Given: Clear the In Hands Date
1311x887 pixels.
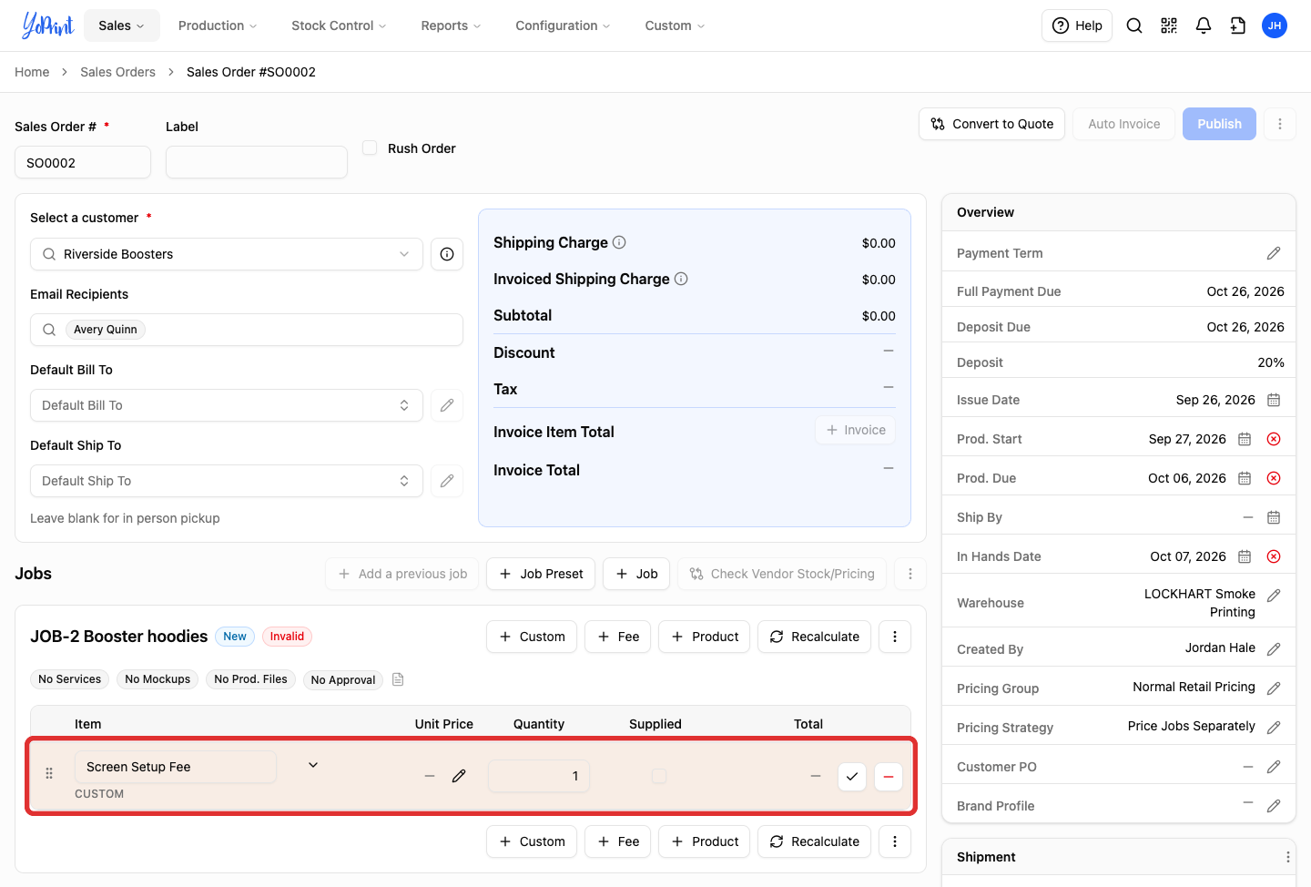Looking at the screenshot, I should click(1274, 556).
